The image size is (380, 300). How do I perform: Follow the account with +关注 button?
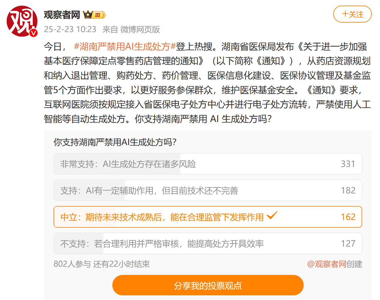coord(352,14)
